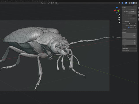This screenshot has height=104, width=139.
Task: Open the gizmo settings dropdown arrow
Action: click(x=124, y=3)
